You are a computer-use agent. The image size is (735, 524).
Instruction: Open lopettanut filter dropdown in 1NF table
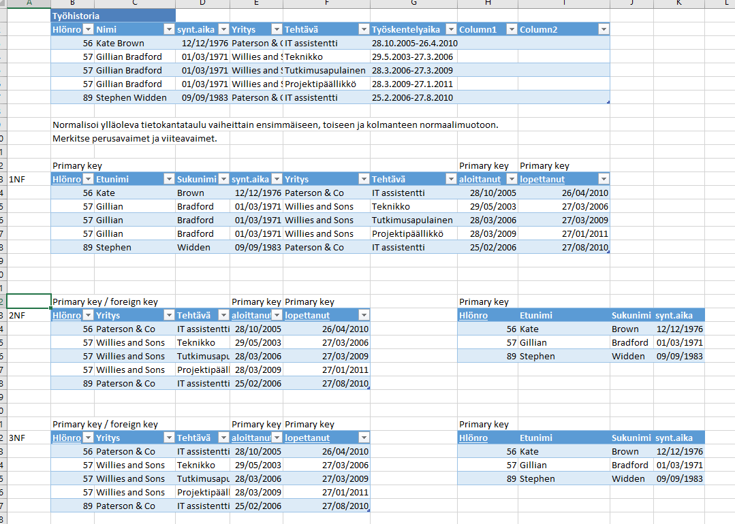click(x=603, y=179)
